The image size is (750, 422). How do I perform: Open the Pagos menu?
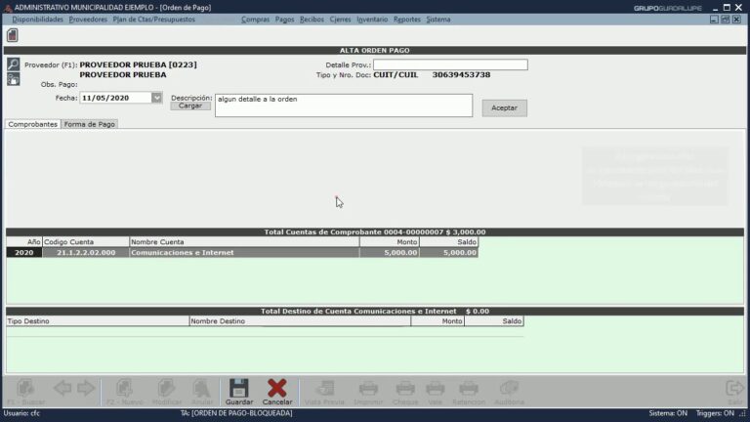[x=284, y=20]
